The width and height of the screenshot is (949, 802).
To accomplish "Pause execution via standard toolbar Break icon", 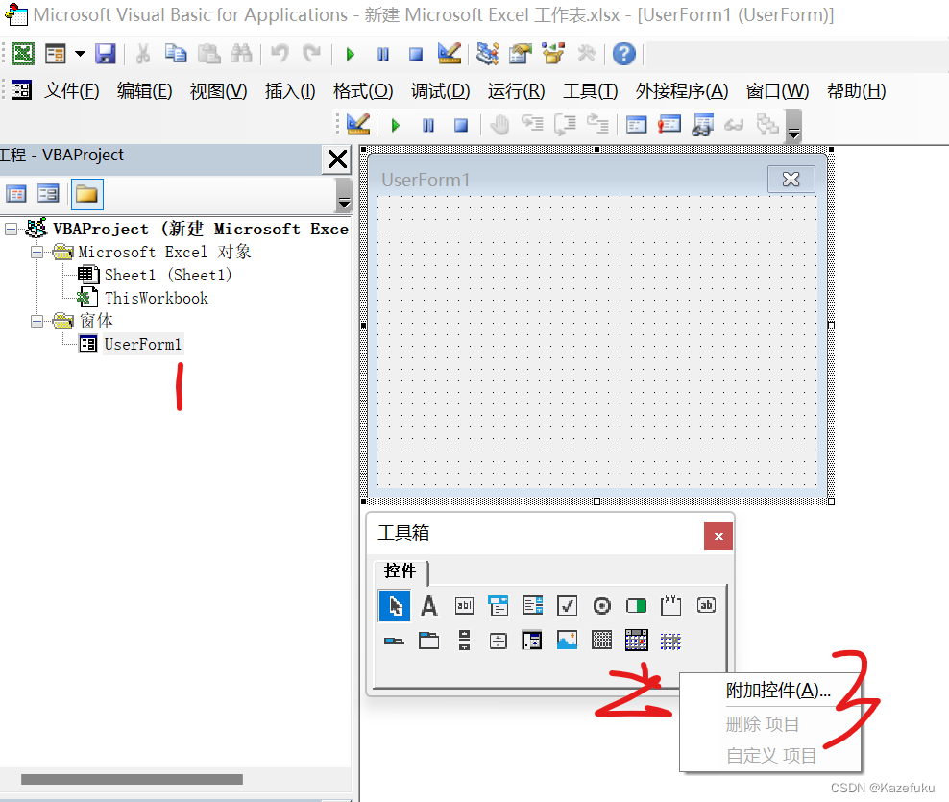I will [383, 55].
